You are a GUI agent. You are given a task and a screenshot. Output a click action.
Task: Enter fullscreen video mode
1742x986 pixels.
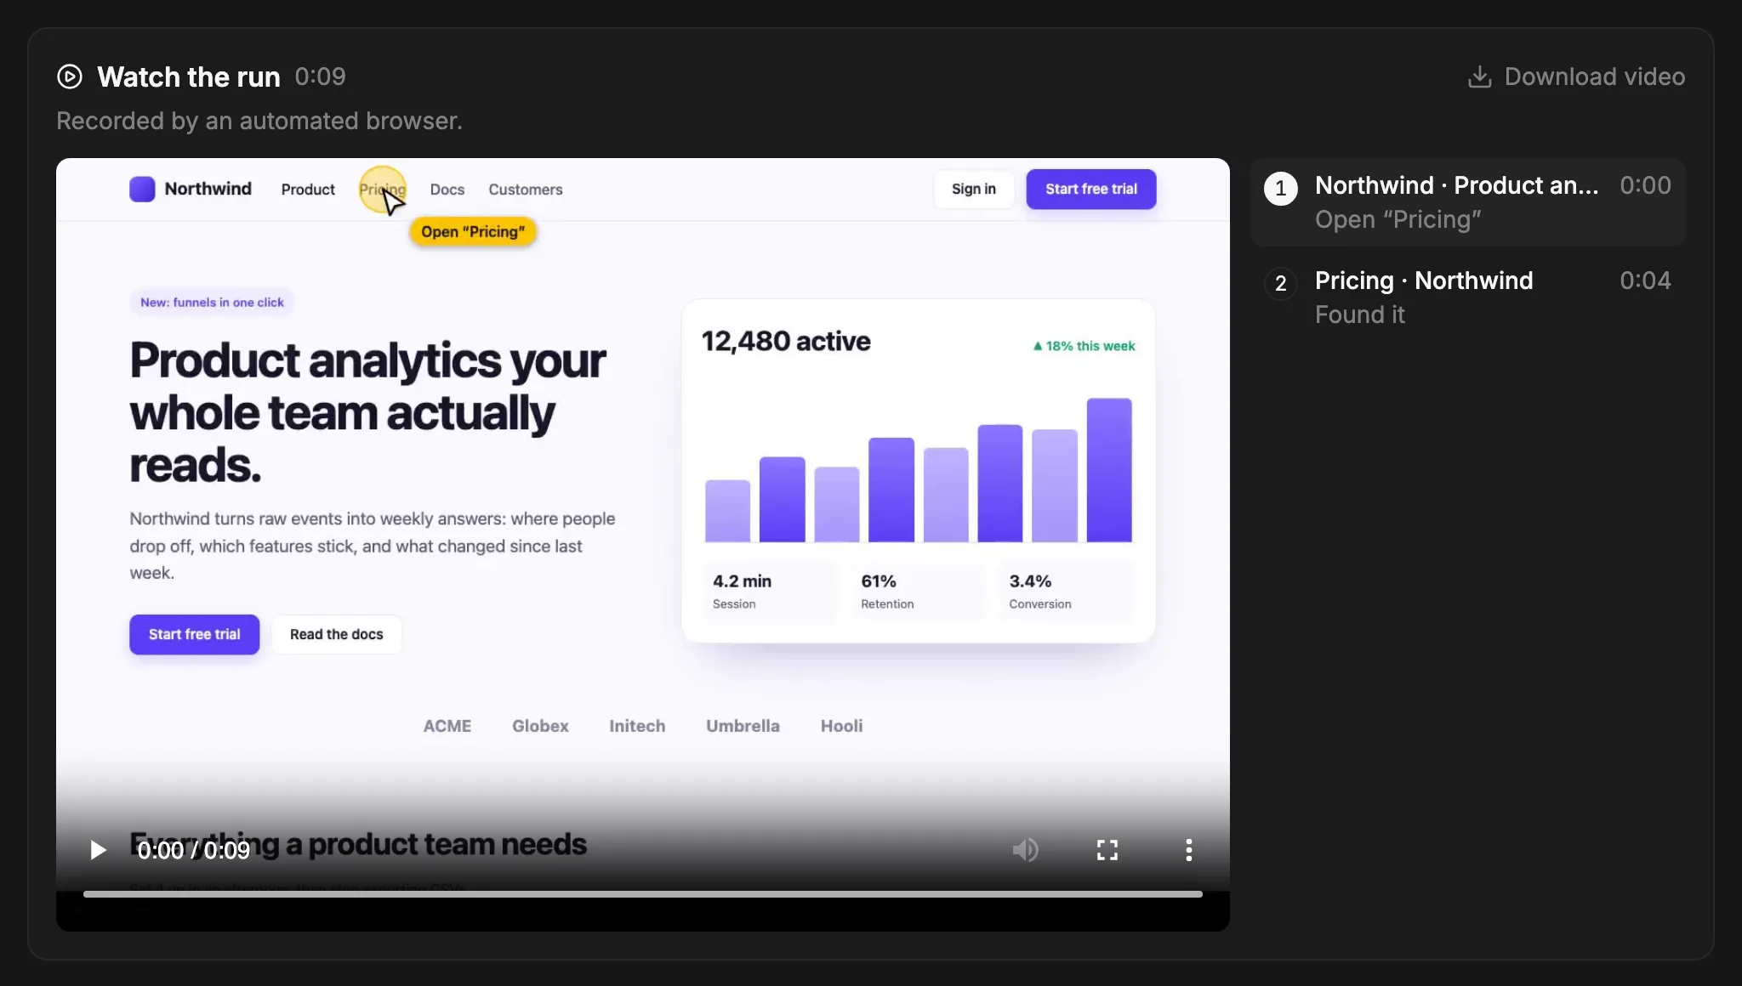point(1107,850)
